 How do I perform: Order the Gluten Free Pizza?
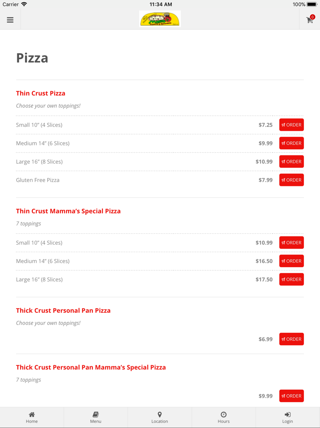pyautogui.click(x=292, y=180)
